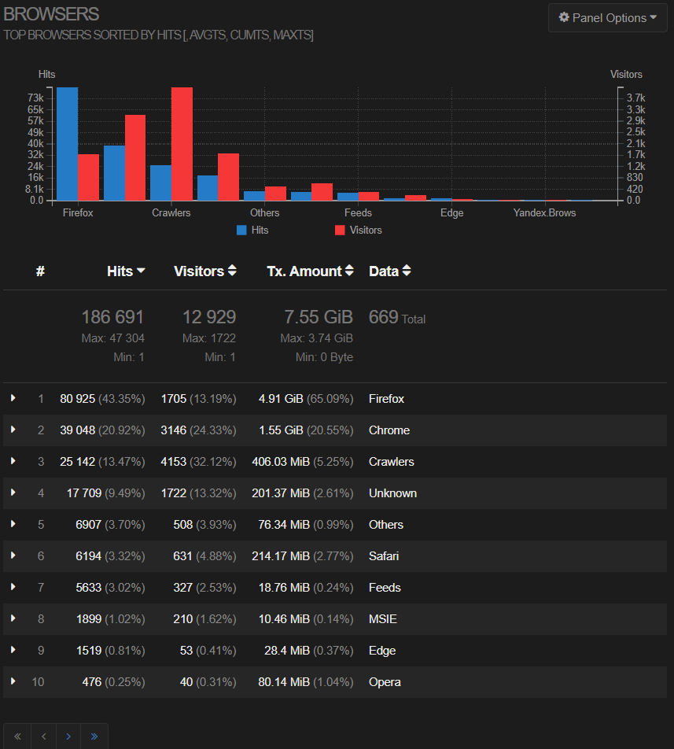Click the Chrome browser name cell
Image resolution: width=674 pixels, height=749 pixels.
[389, 430]
